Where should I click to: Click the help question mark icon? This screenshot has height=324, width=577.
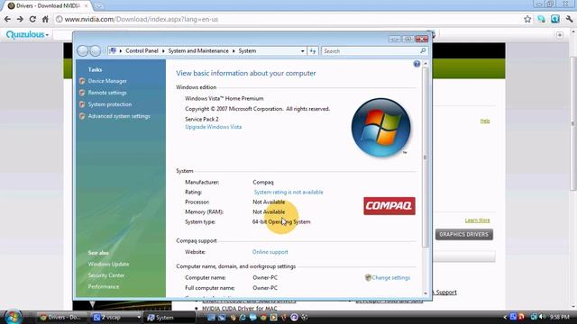point(417,64)
